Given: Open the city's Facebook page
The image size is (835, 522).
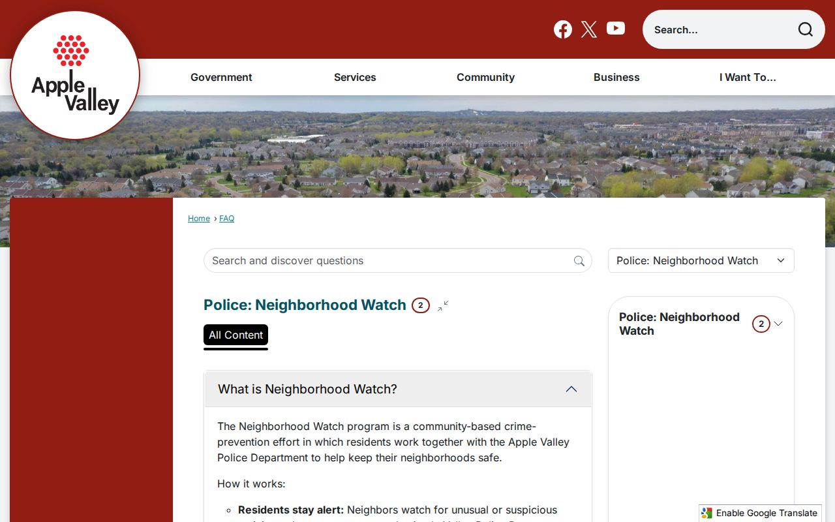Looking at the screenshot, I should click(563, 29).
